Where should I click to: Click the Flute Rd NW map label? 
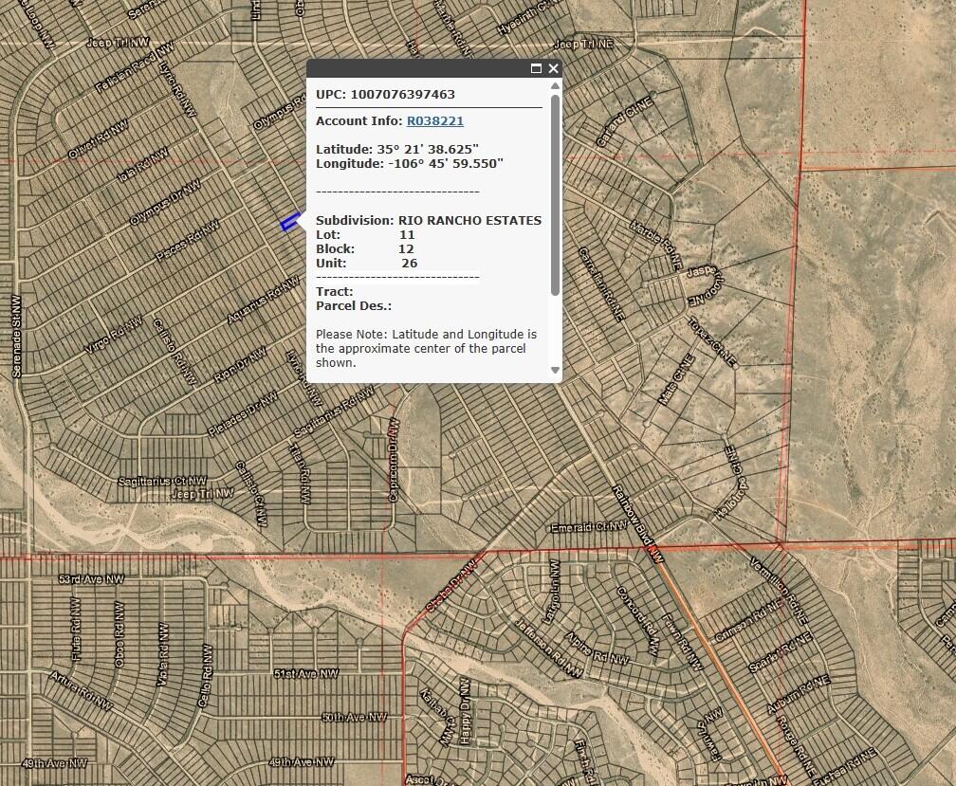76,629
